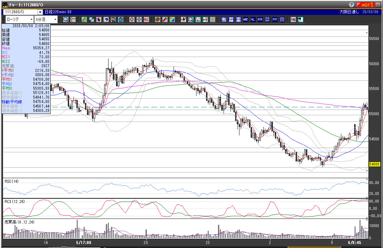Screen dimensions: 383x248
Task: Click the help question mark icon
Action: tap(351, 5)
